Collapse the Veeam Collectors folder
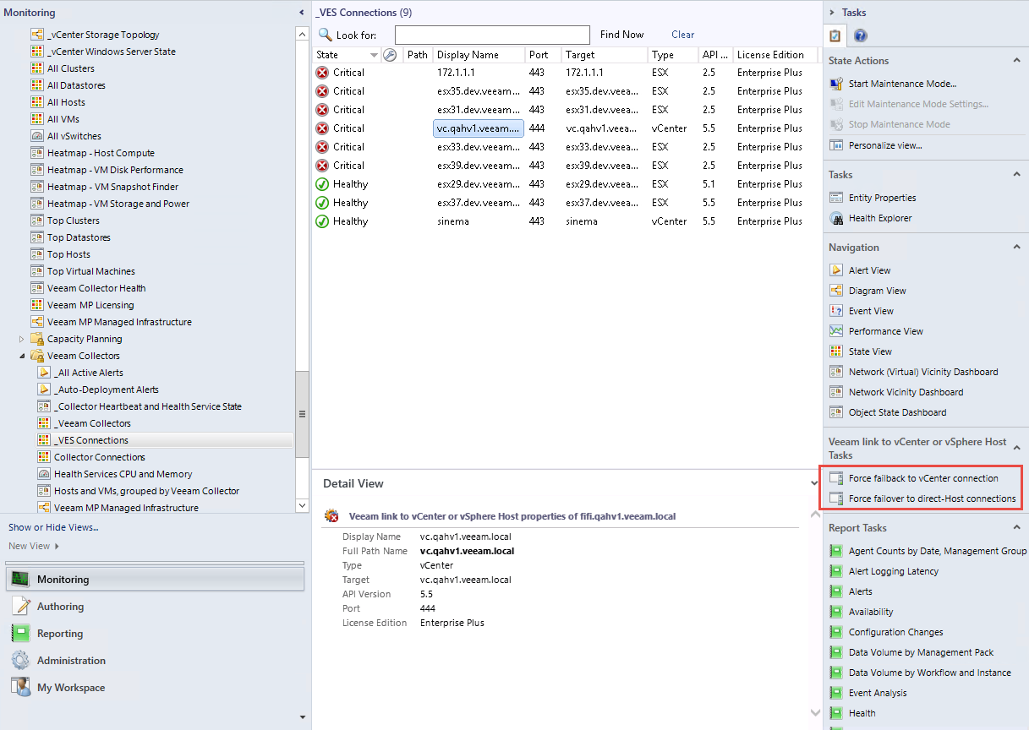Image resolution: width=1029 pixels, height=730 pixels. tap(22, 356)
